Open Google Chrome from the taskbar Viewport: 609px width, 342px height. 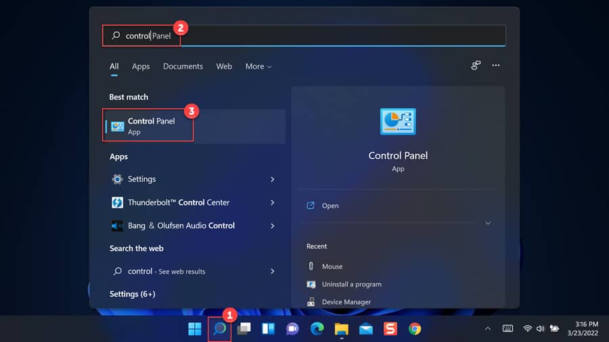[415, 328]
